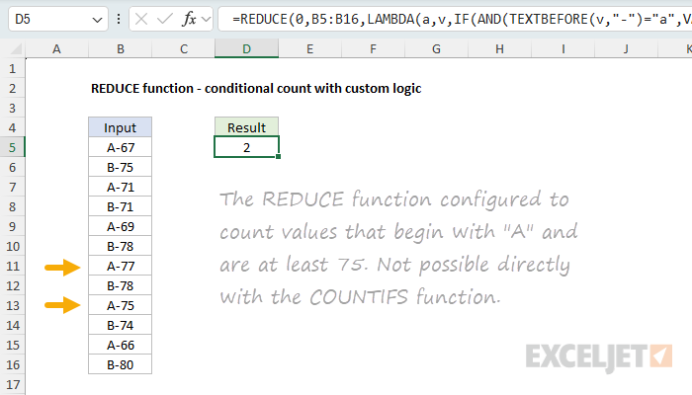Image resolution: width=692 pixels, height=395 pixels.
Task: Select row 10 header
Action: [12, 246]
